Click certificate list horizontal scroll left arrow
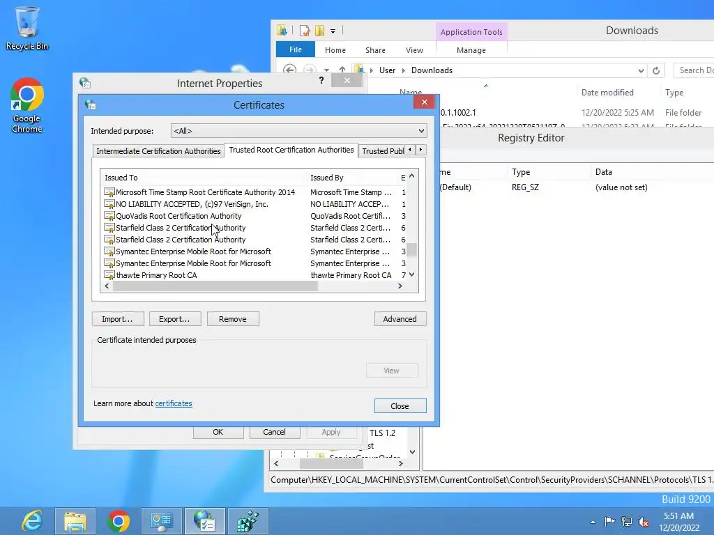This screenshot has height=535, width=714. click(x=107, y=286)
